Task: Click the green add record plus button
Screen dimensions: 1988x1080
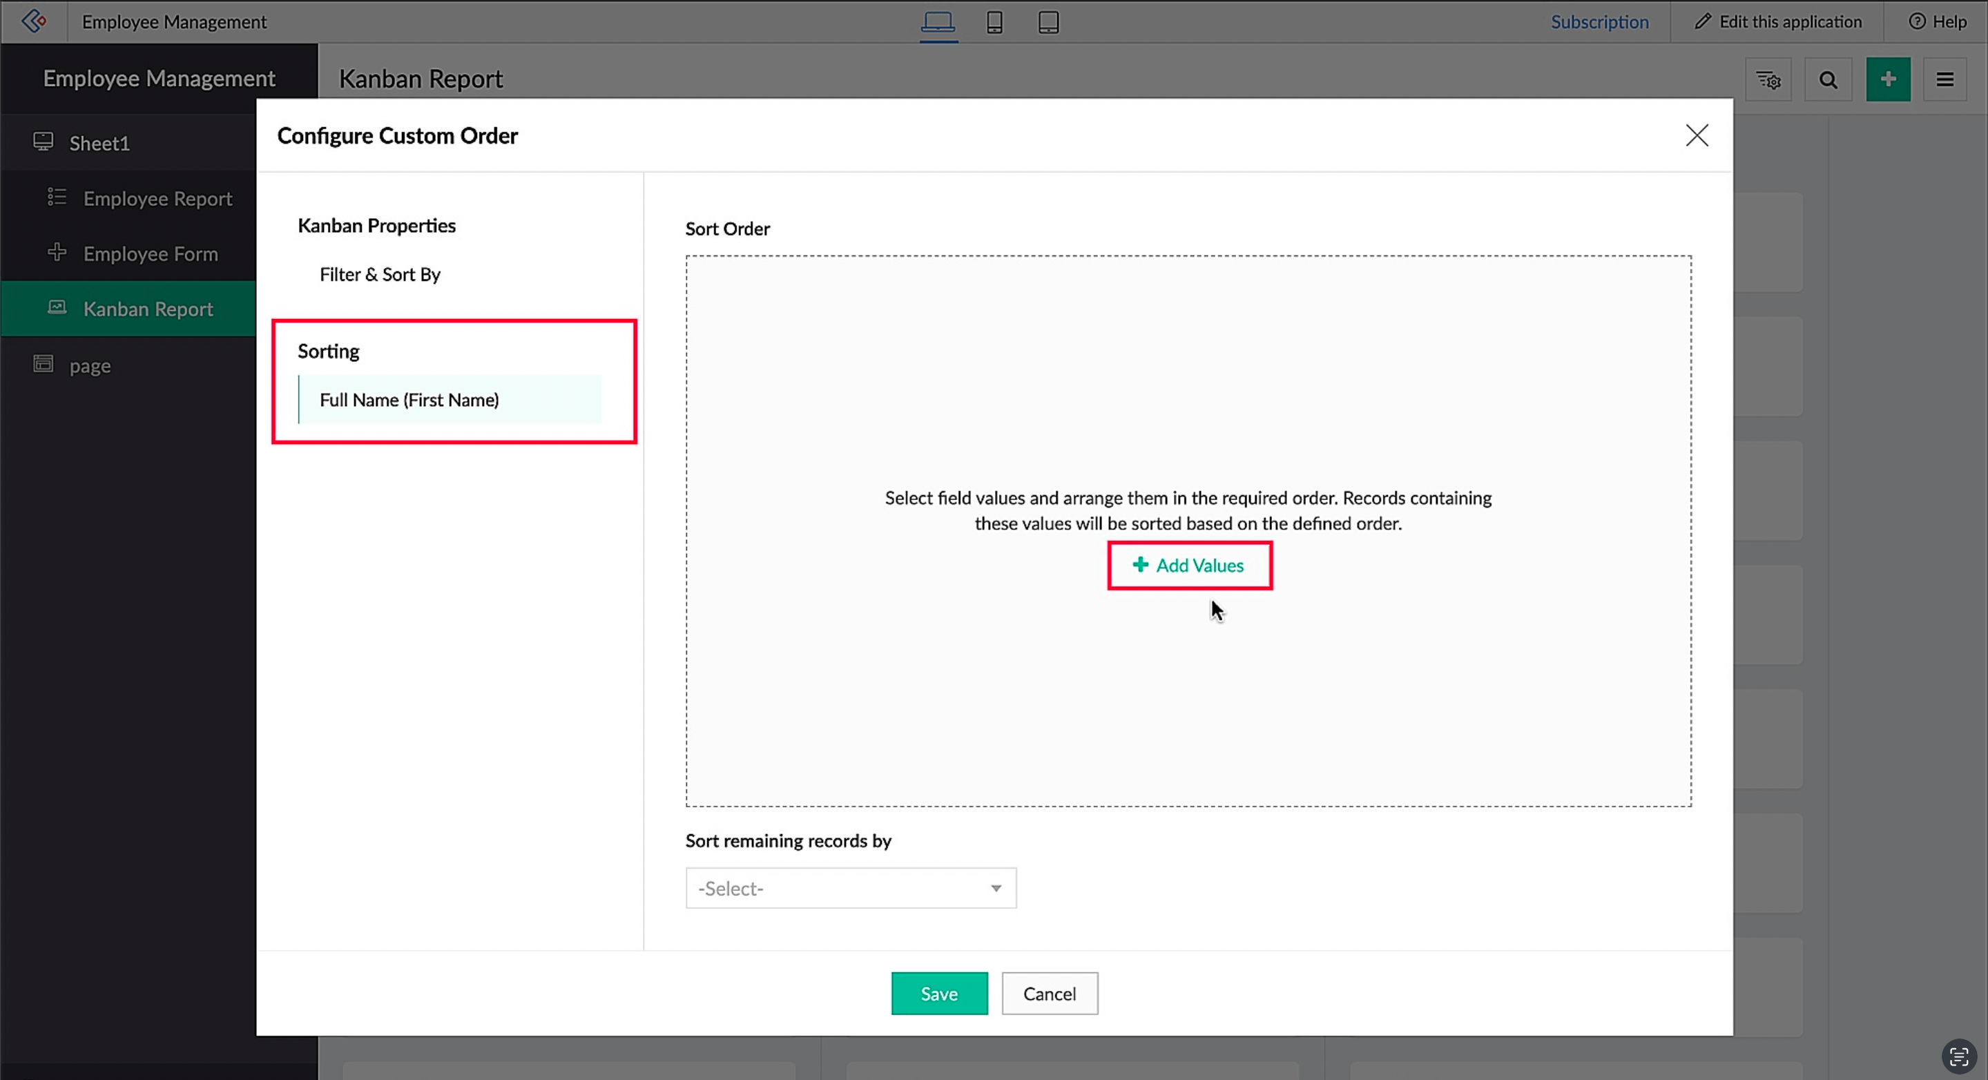Action: click(1888, 79)
